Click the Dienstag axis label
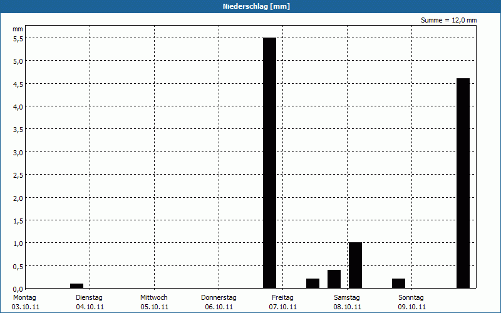The width and height of the screenshot is (501, 313). (89, 298)
